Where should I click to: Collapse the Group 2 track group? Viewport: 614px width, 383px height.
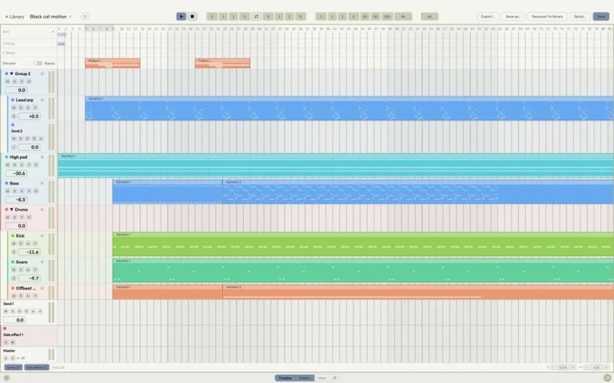11,73
